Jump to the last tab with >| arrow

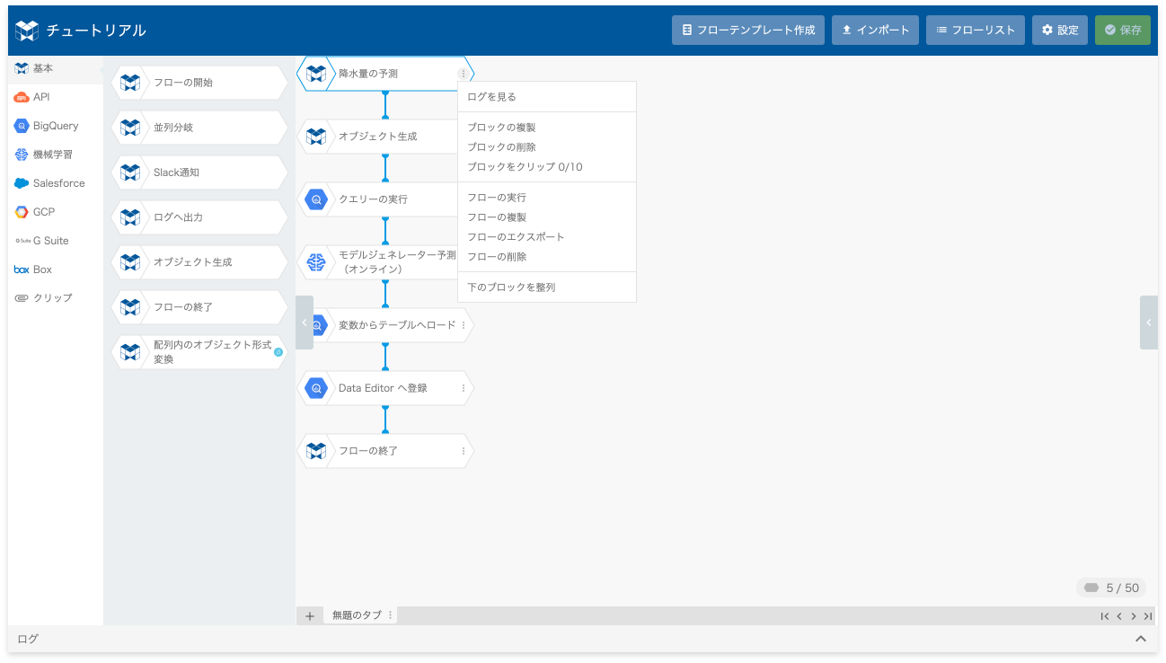point(1148,616)
